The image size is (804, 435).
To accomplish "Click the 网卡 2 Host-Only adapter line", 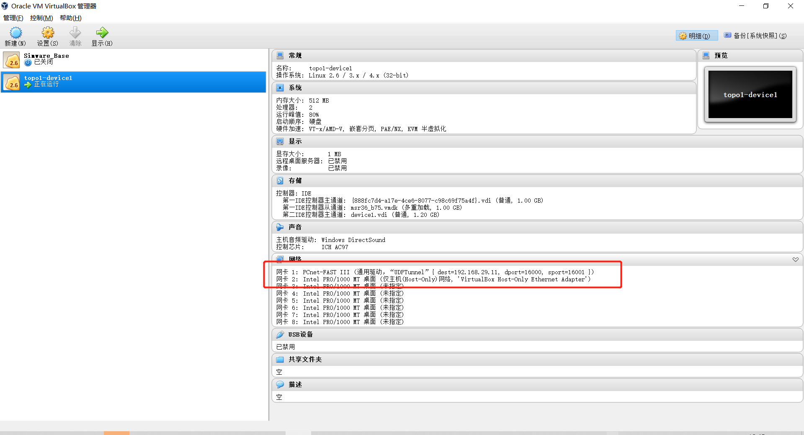I will (433, 279).
